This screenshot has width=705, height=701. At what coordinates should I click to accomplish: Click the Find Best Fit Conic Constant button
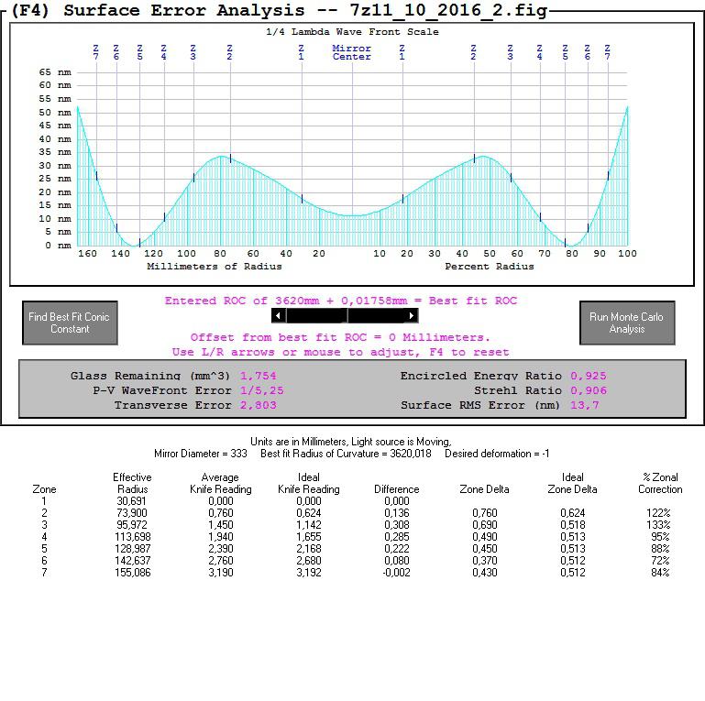(70, 323)
